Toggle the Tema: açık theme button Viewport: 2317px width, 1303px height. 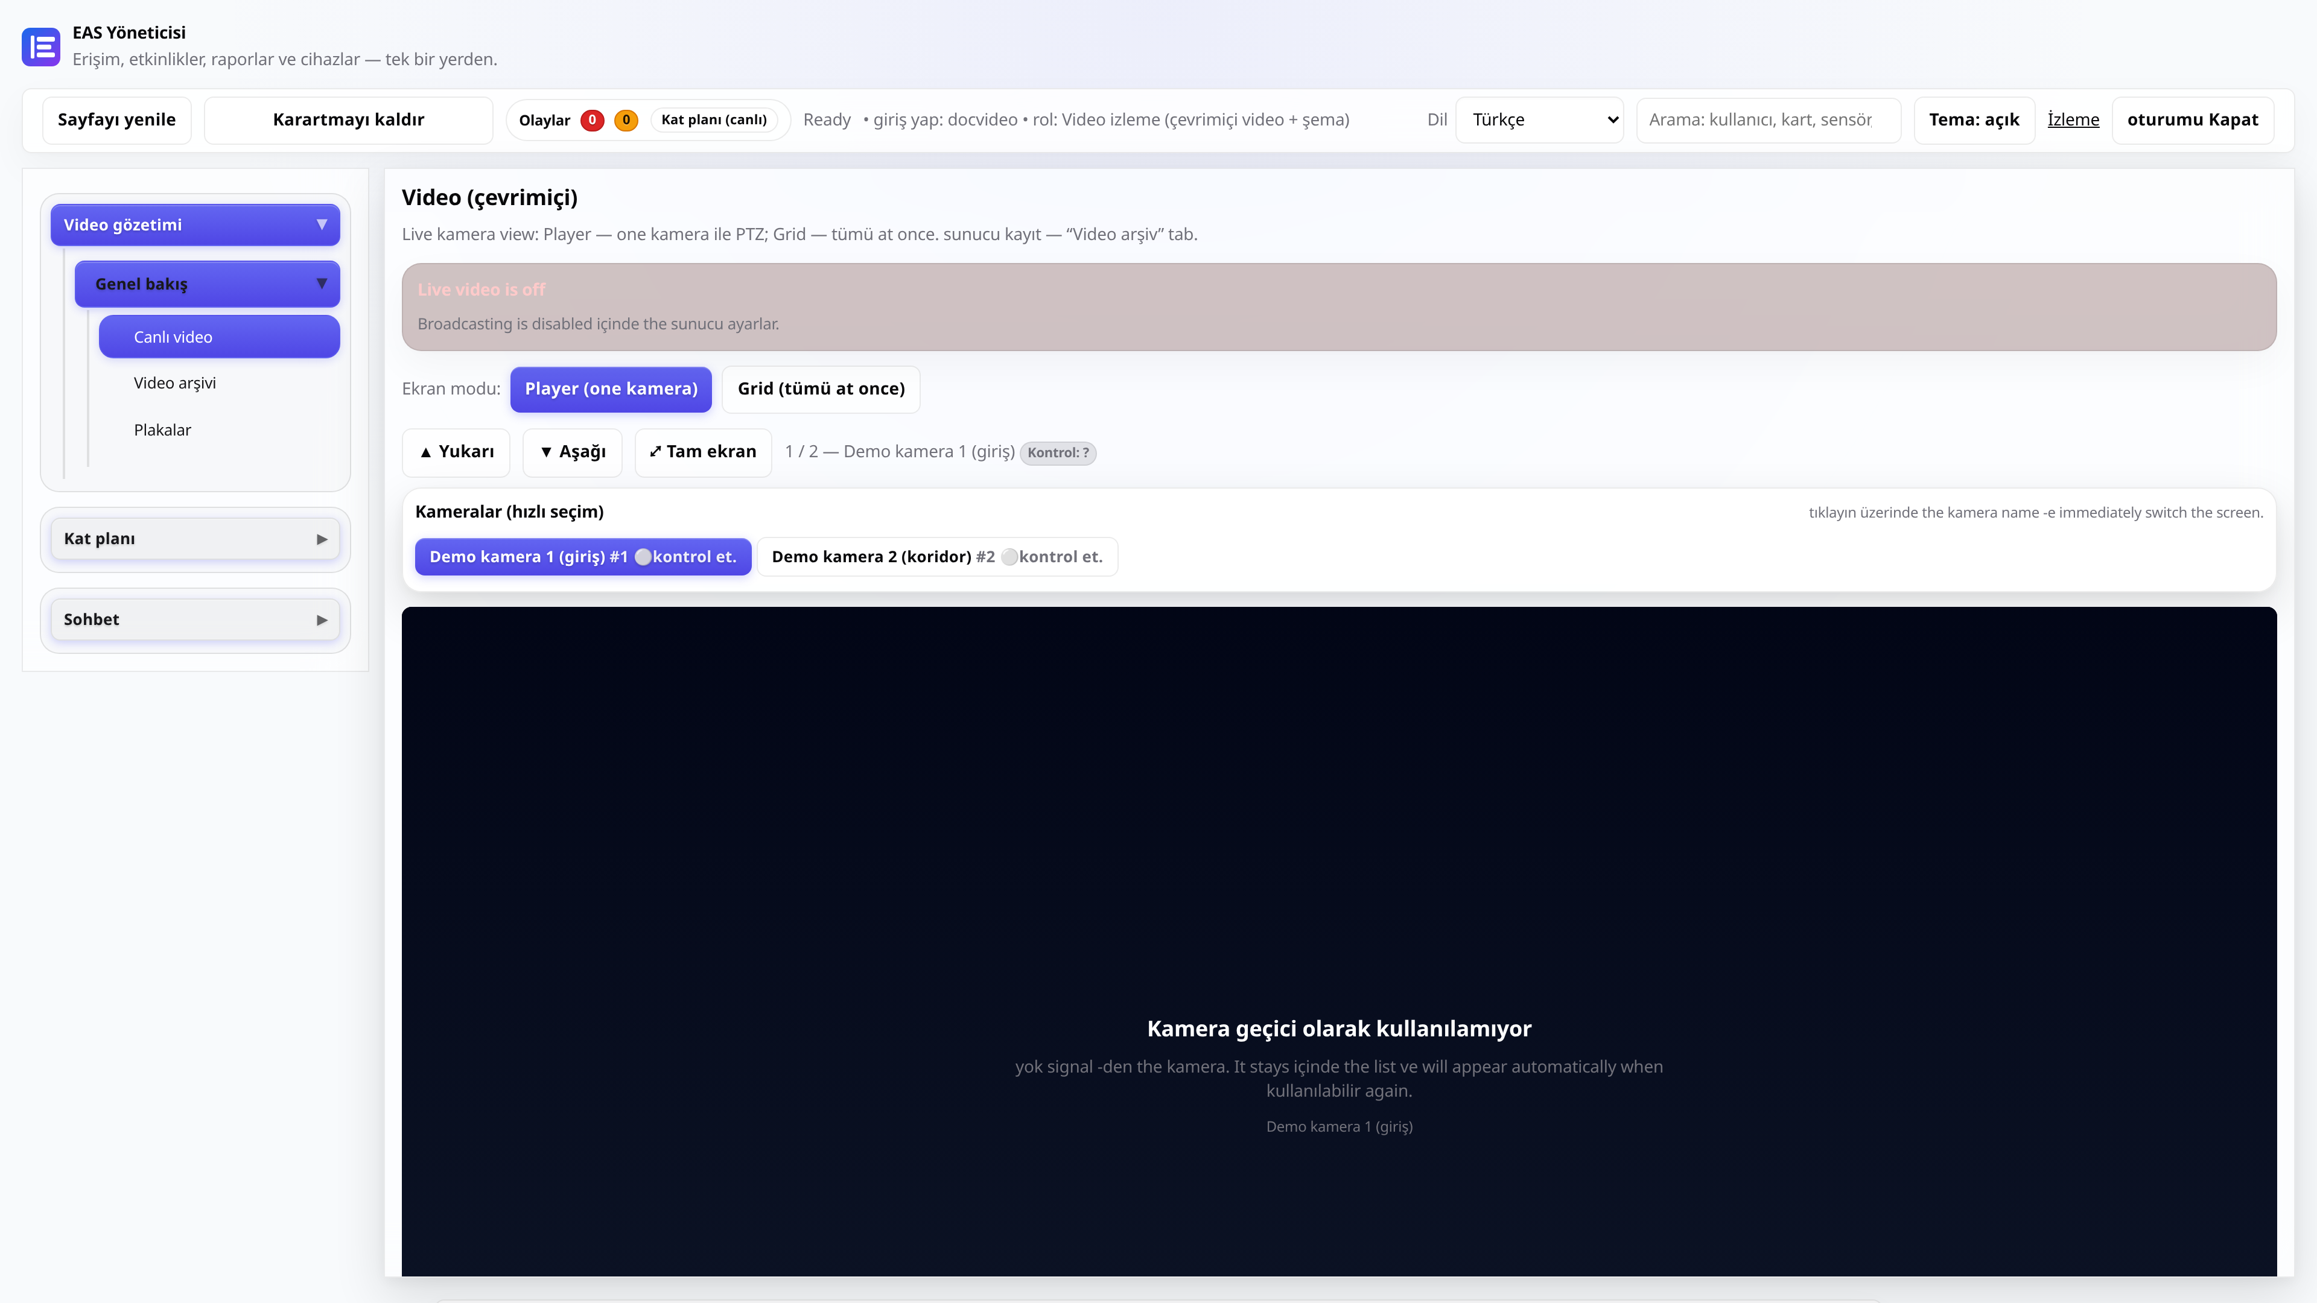(1974, 121)
